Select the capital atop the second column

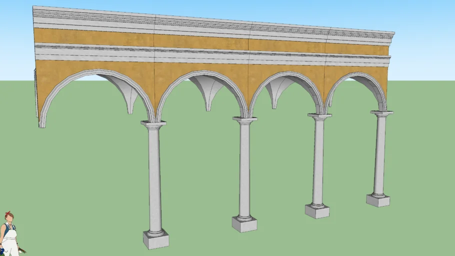[x=244, y=120]
